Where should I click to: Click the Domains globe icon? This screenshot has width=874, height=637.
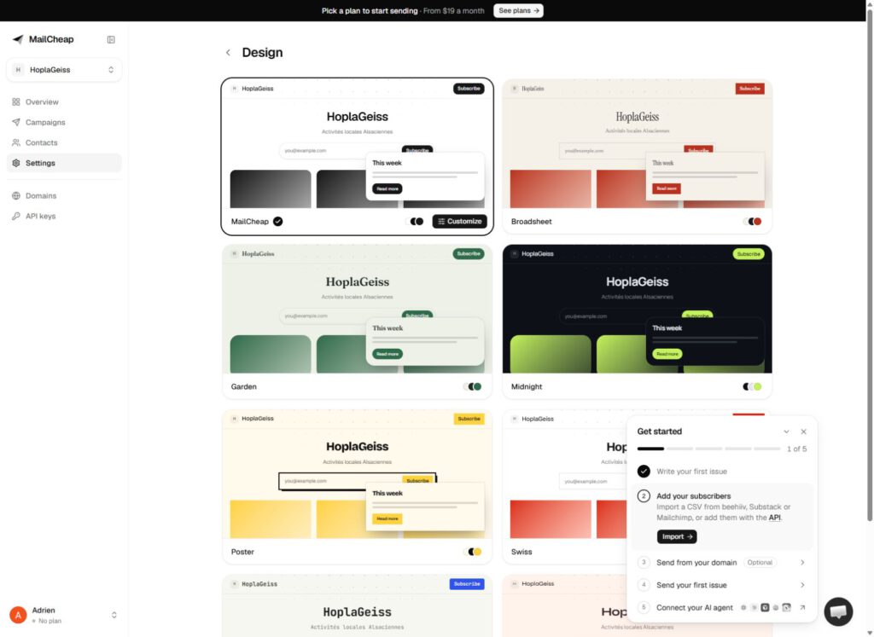[x=16, y=195]
